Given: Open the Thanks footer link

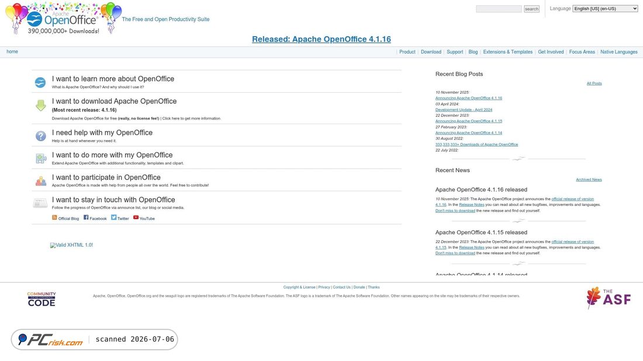Looking at the screenshot, I should (374, 288).
